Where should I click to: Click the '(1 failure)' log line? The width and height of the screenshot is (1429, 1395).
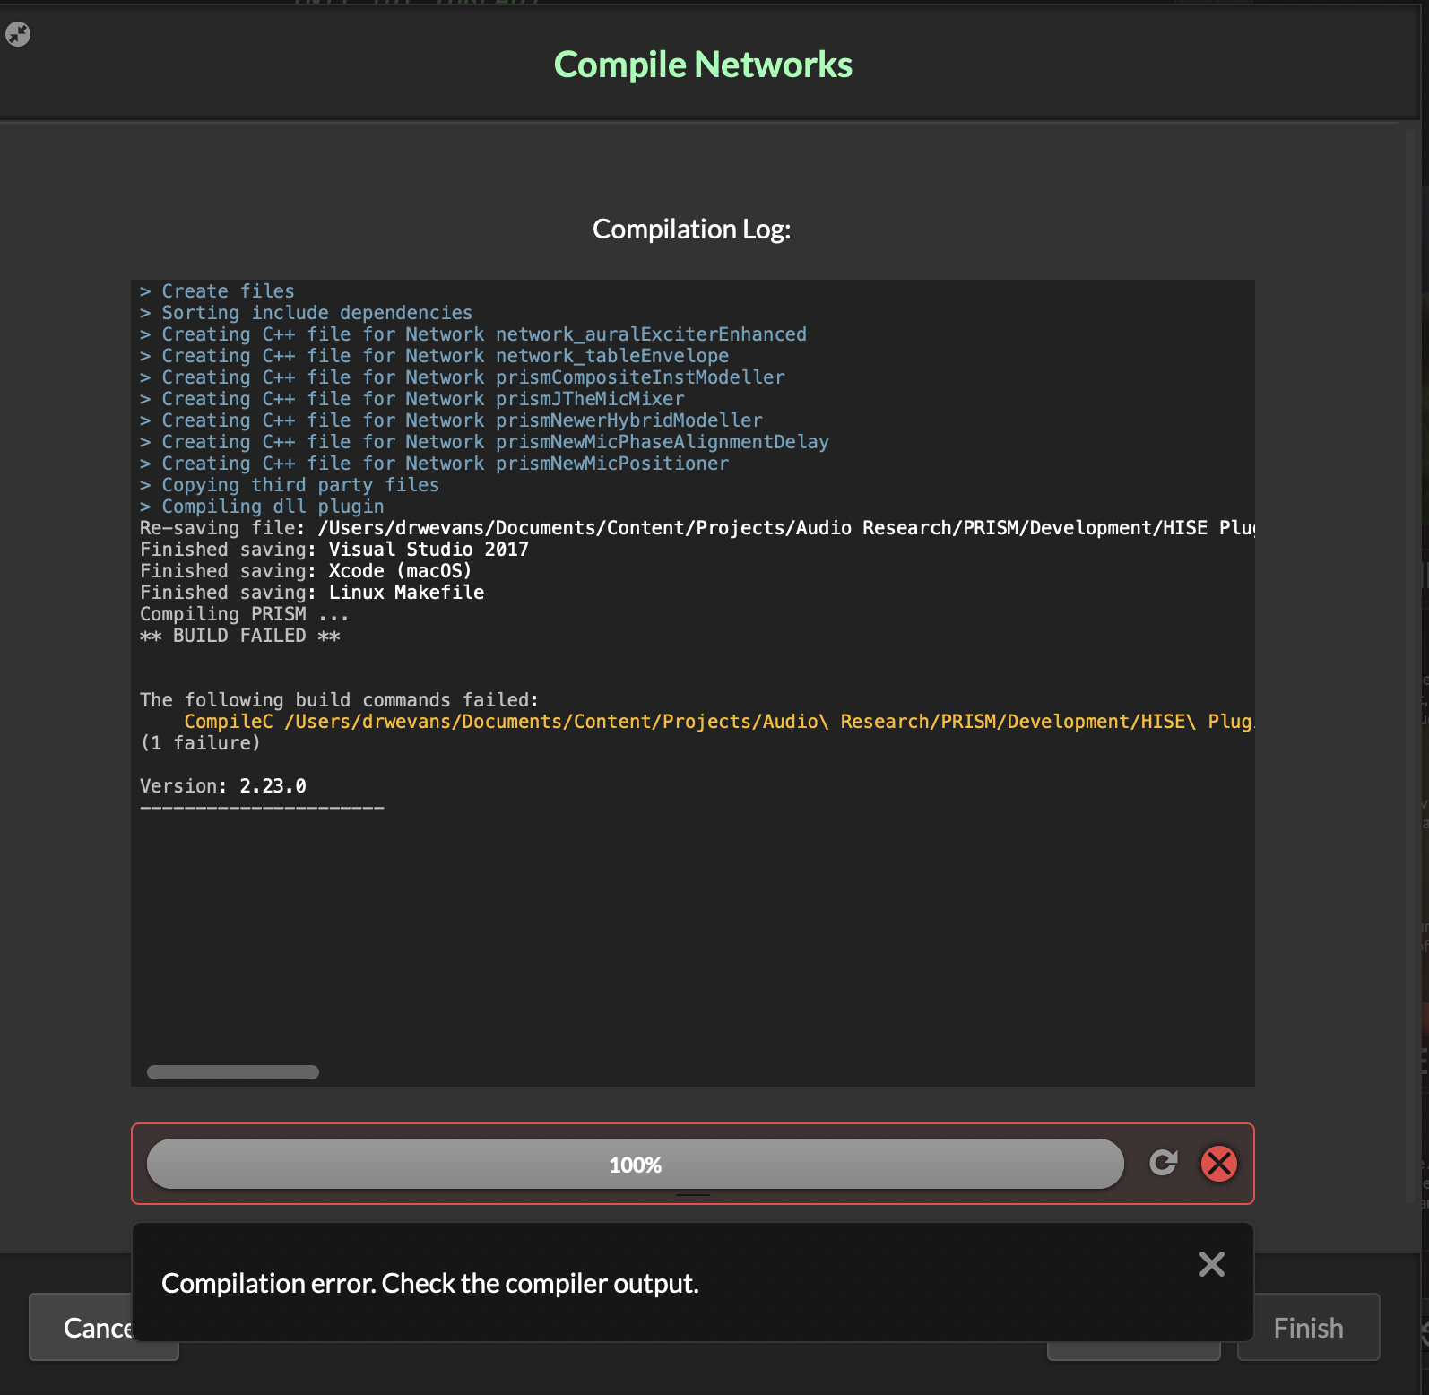[x=201, y=743]
